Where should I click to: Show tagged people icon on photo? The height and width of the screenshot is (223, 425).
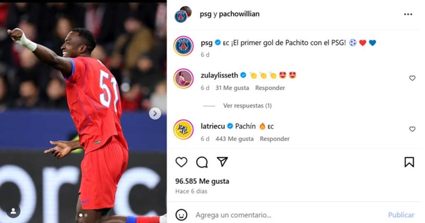click(13, 211)
